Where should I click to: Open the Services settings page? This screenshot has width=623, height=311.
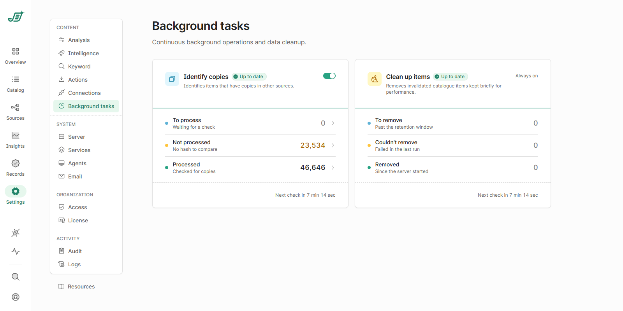pyautogui.click(x=86, y=150)
